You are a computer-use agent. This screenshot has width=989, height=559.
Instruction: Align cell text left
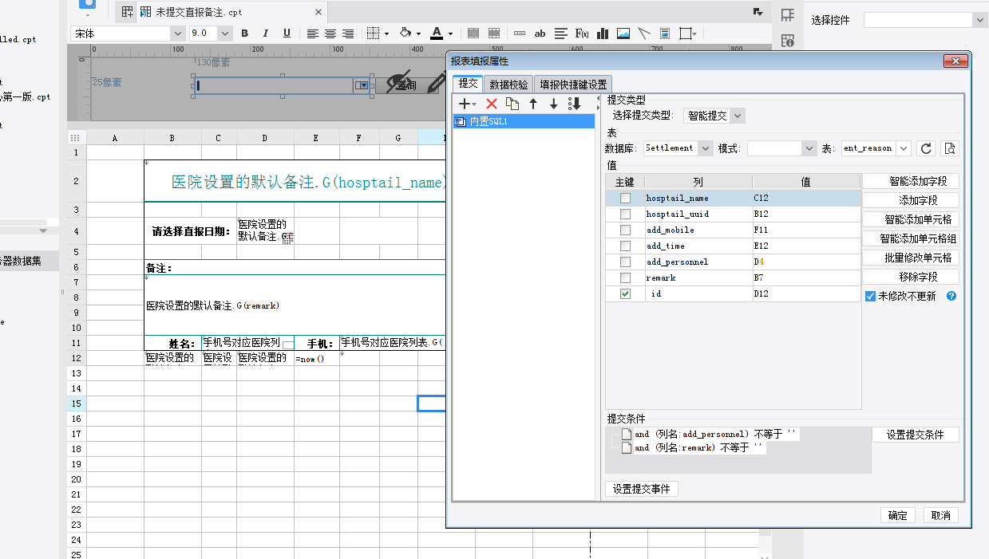[x=312, y=33]
